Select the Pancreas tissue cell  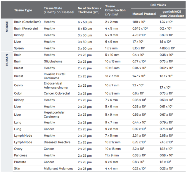point(20,155)
